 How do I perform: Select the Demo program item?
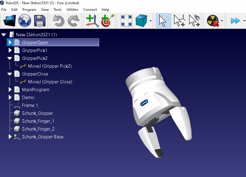[28, 98]
